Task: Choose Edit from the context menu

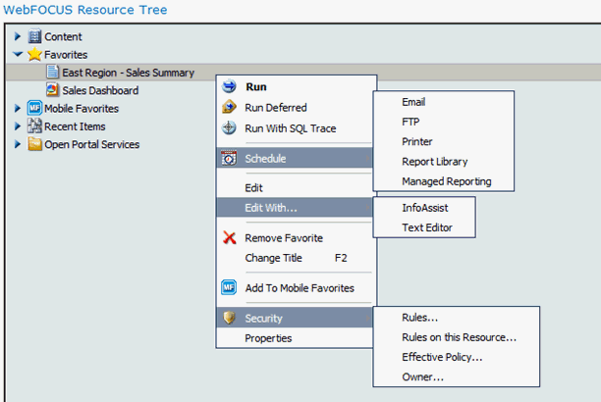Action: [296, 187]
